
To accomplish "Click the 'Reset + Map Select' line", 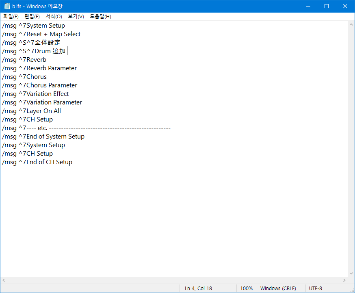I will [x=41, y=34].
